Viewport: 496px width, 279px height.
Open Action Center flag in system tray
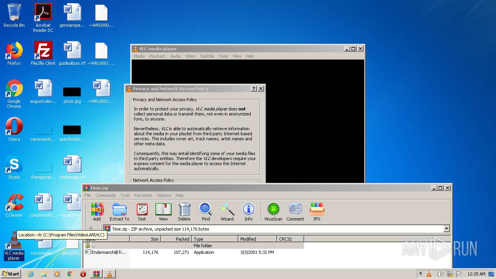coord(460,274)
